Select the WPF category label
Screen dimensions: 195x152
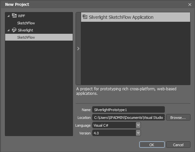point(21,16)
